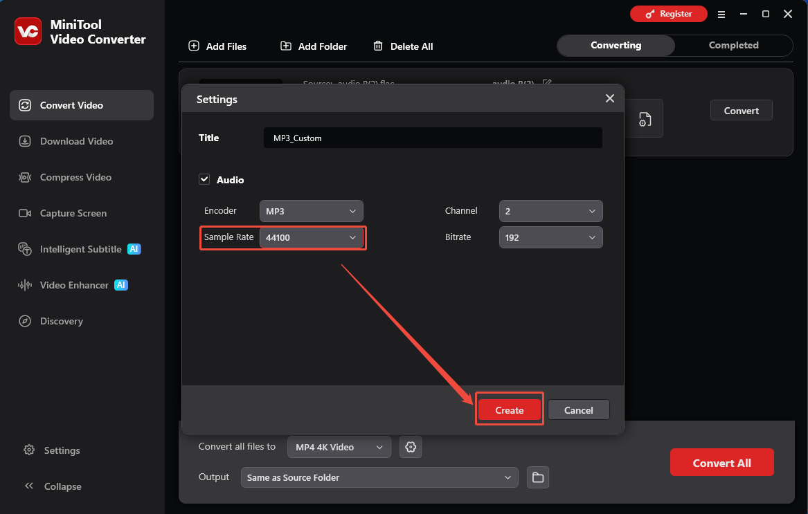
Task: Open the Convert Video section
Action: 82,105
